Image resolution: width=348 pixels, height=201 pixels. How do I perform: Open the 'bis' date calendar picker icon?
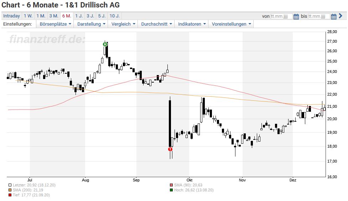333,17
